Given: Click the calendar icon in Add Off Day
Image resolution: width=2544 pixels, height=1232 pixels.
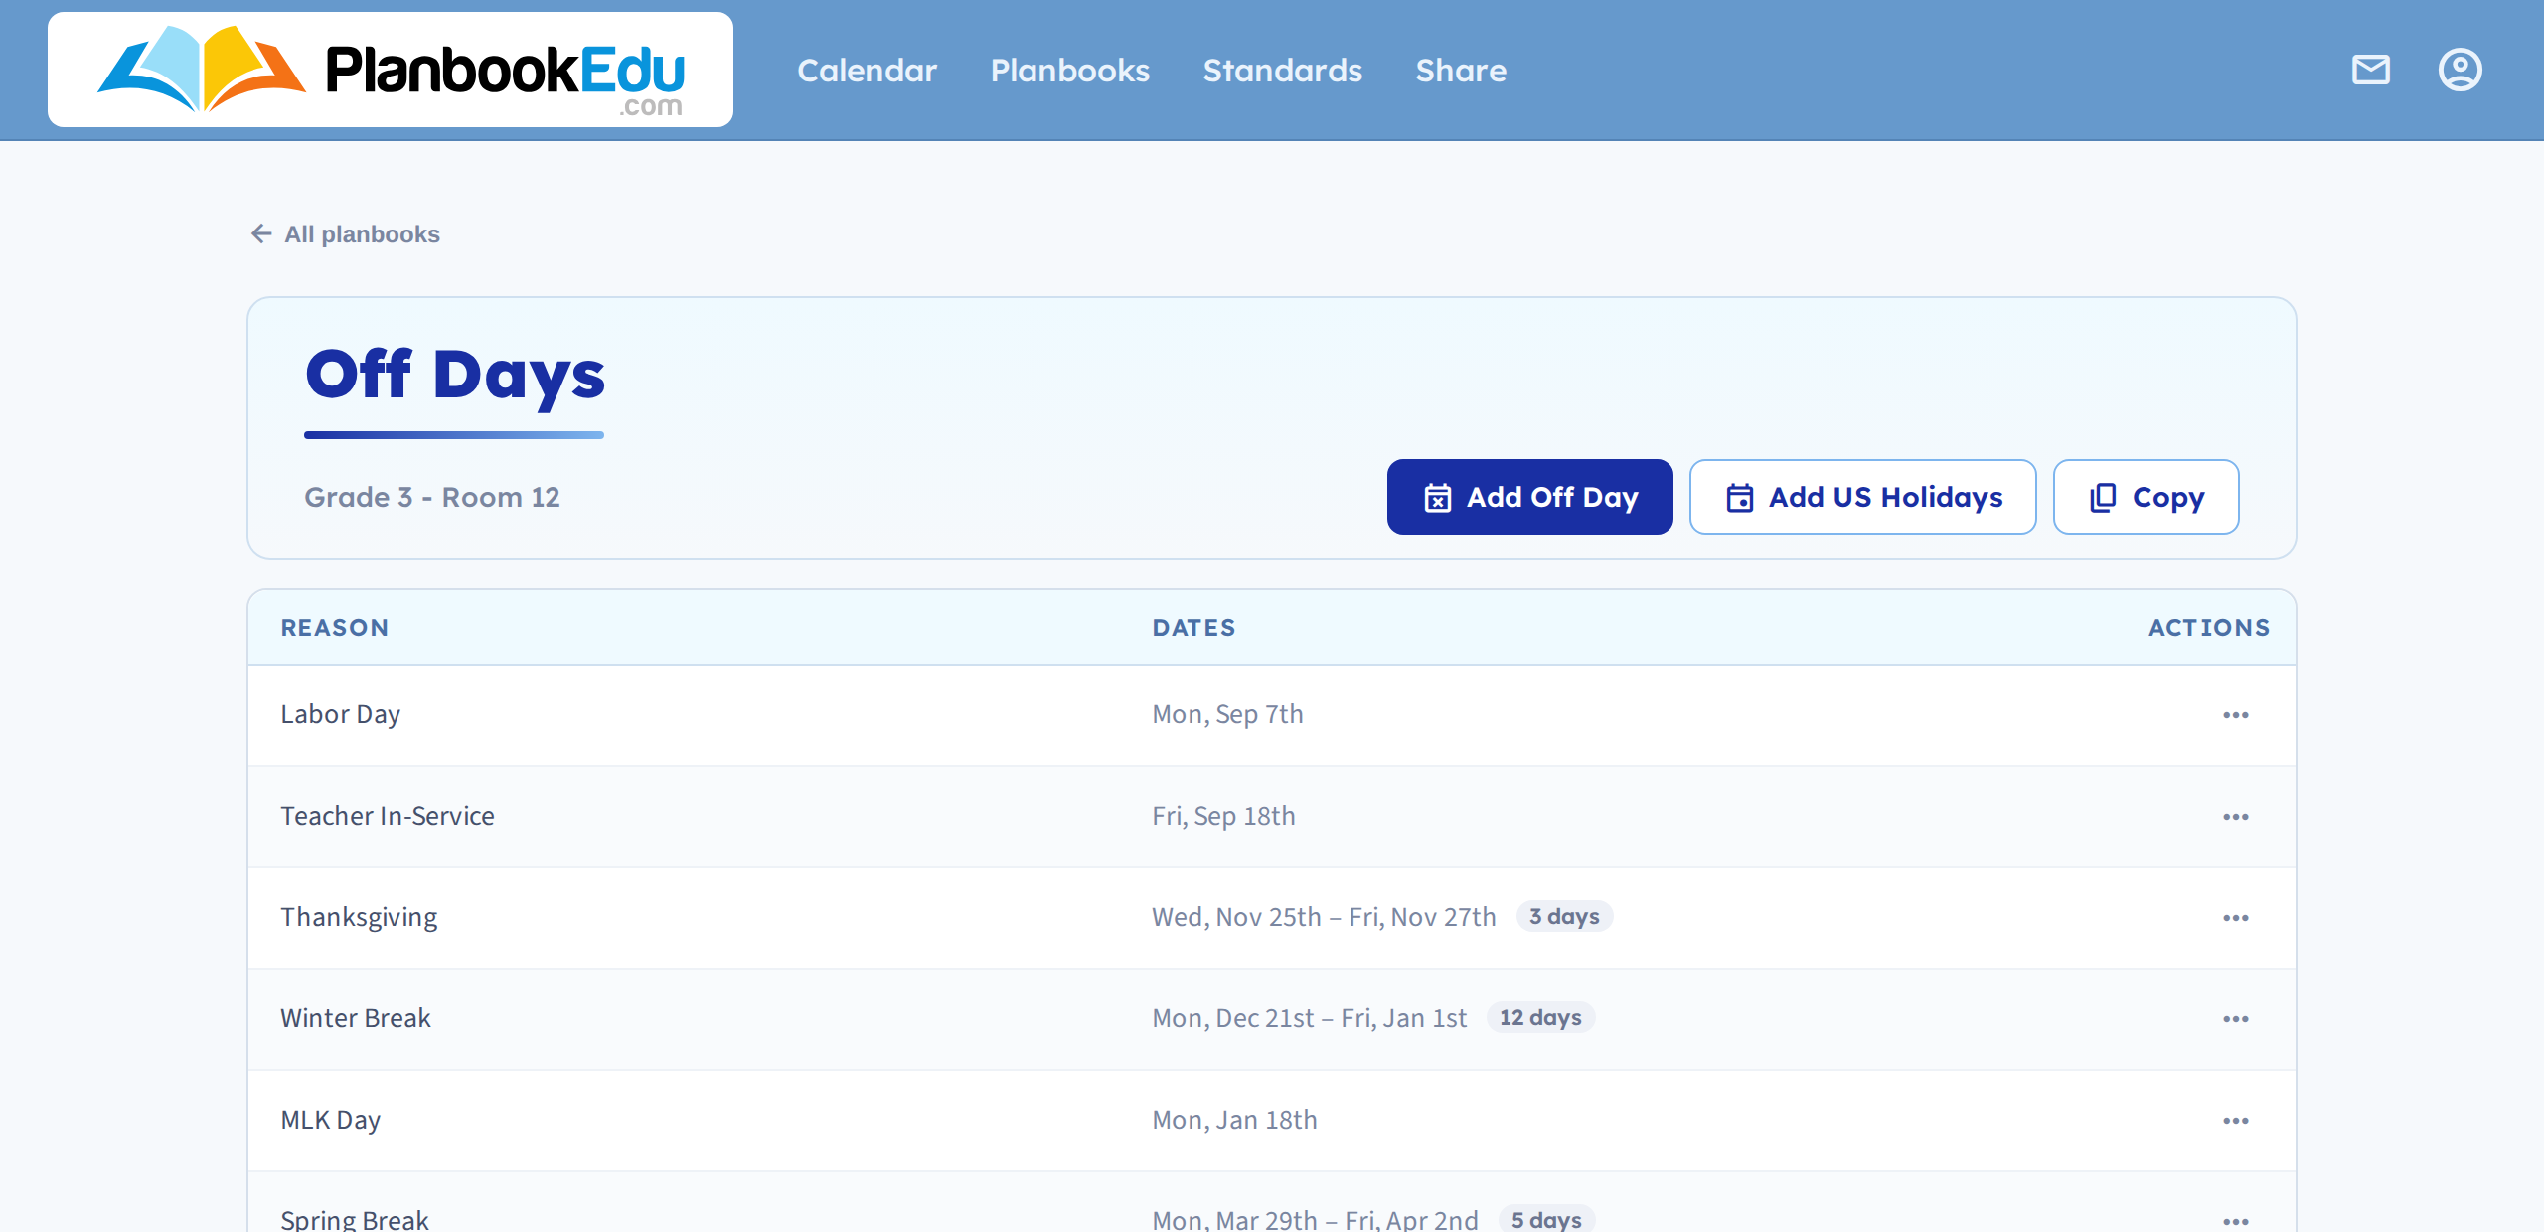Looking at the screenshot, I should (x=1438, y=497).
